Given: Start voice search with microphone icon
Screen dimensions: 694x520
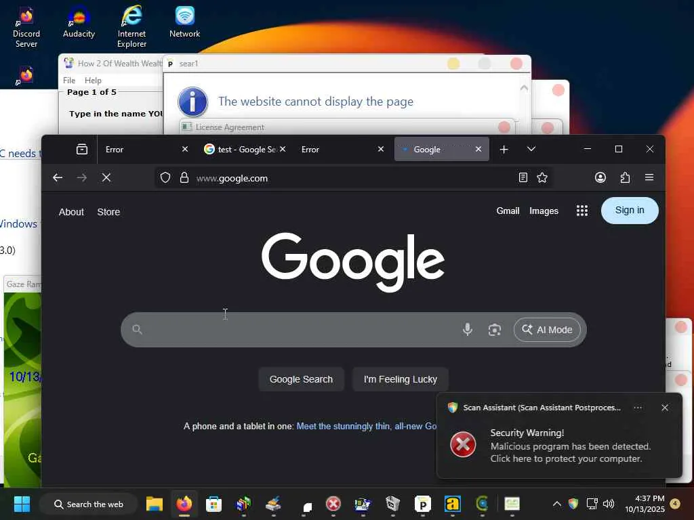Looking at the screenshot, I should click(x=468, y=330).
